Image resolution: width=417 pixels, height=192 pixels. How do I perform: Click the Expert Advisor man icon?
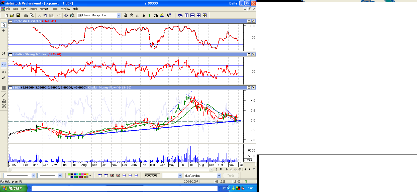tap(132, 15)
